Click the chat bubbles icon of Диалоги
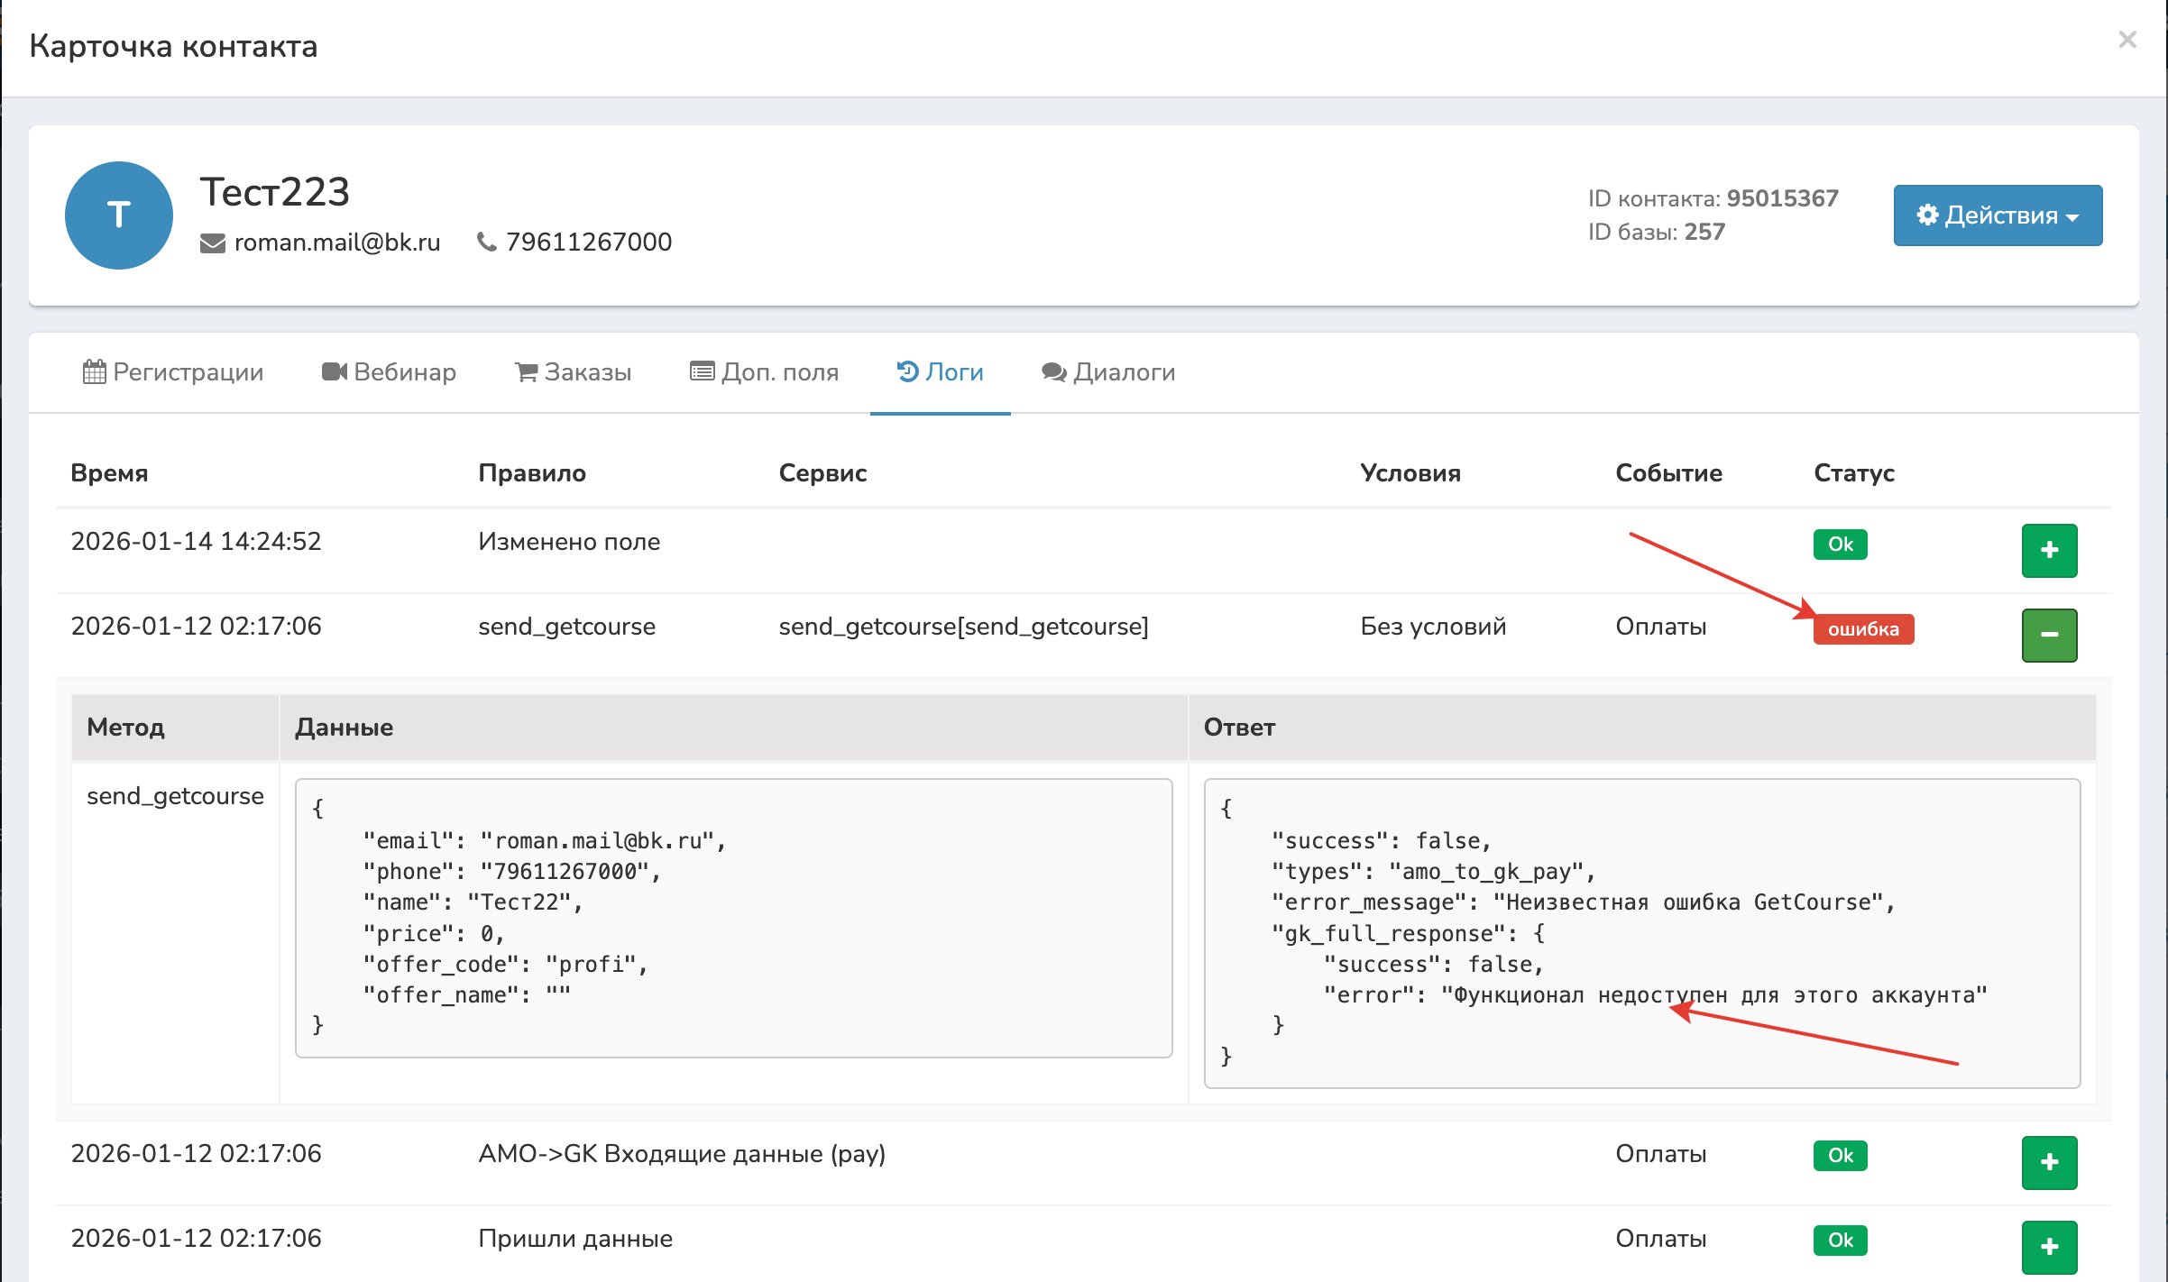 1053,371
